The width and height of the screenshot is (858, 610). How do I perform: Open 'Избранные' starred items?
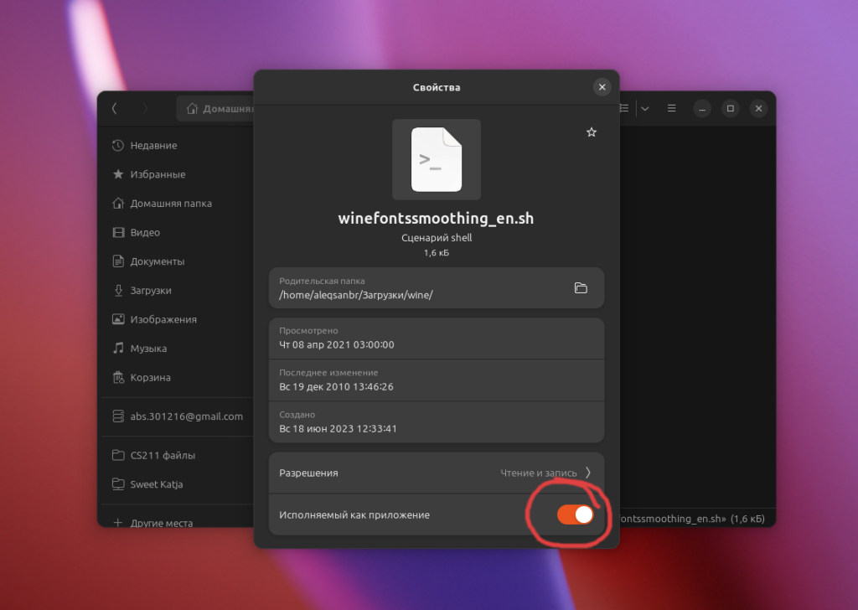coord(158,174)
